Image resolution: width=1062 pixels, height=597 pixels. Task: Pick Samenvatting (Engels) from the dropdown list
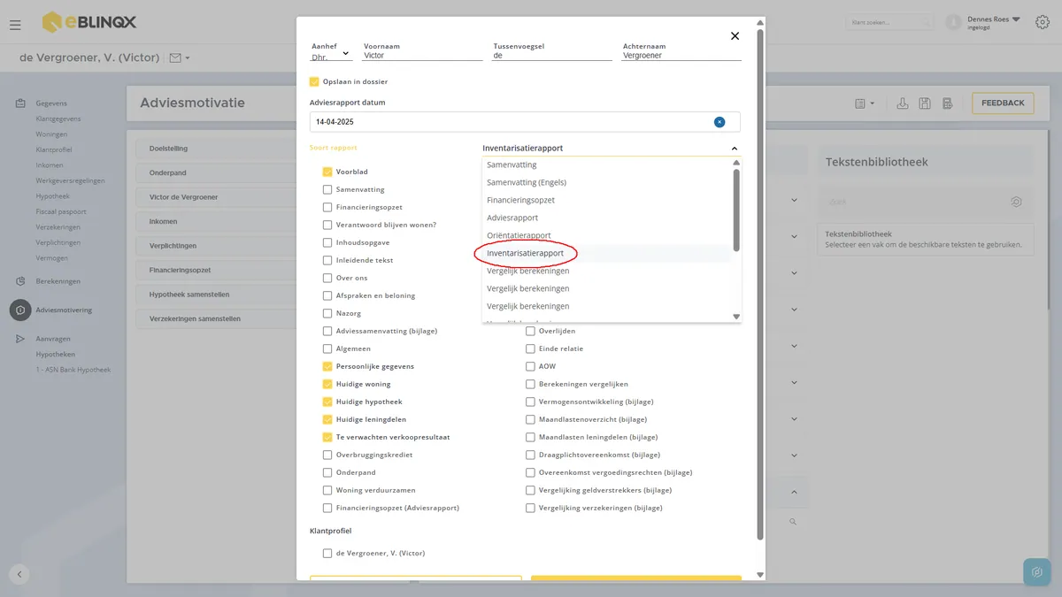click(x=527, y=182)
